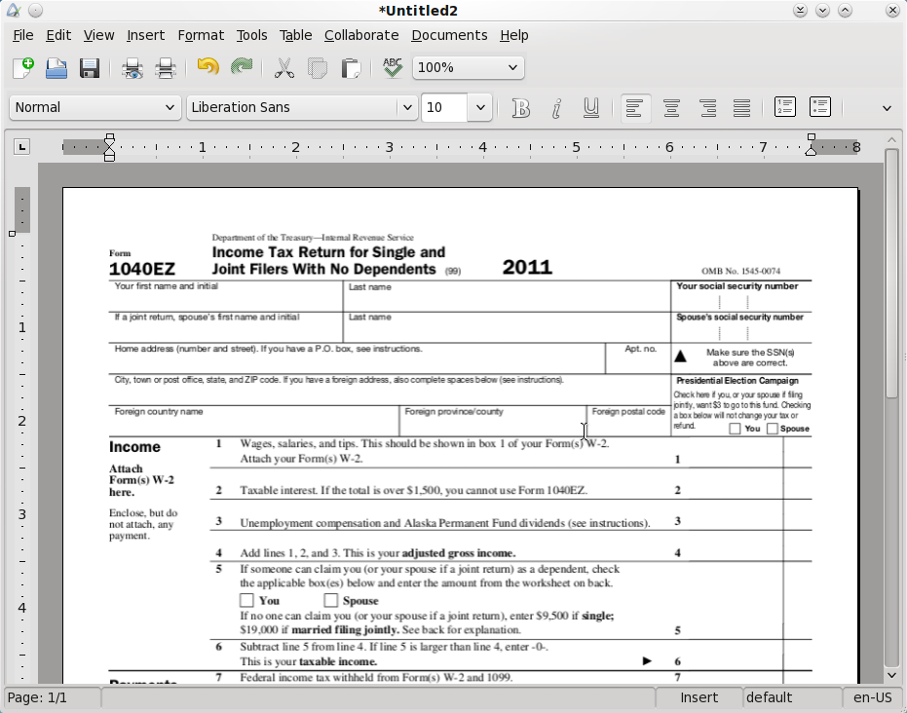Click the '1040EZ' form title text

point(141,269)
